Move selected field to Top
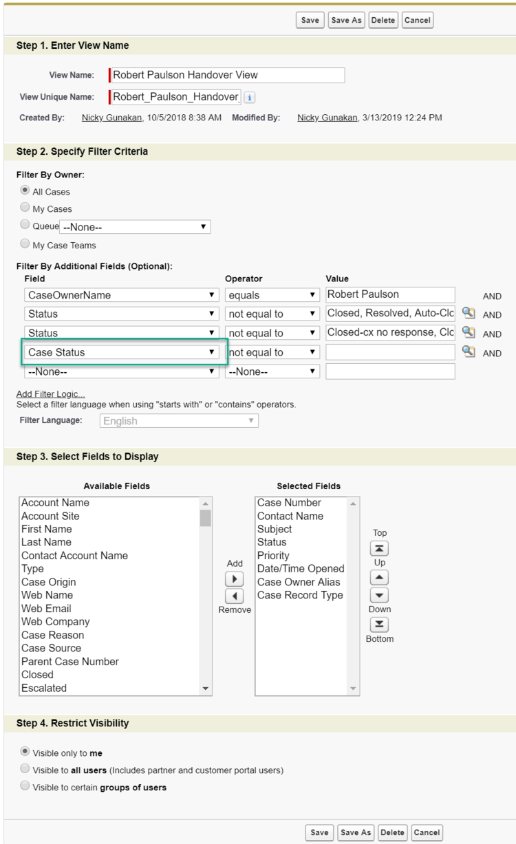 coord(379,548)
